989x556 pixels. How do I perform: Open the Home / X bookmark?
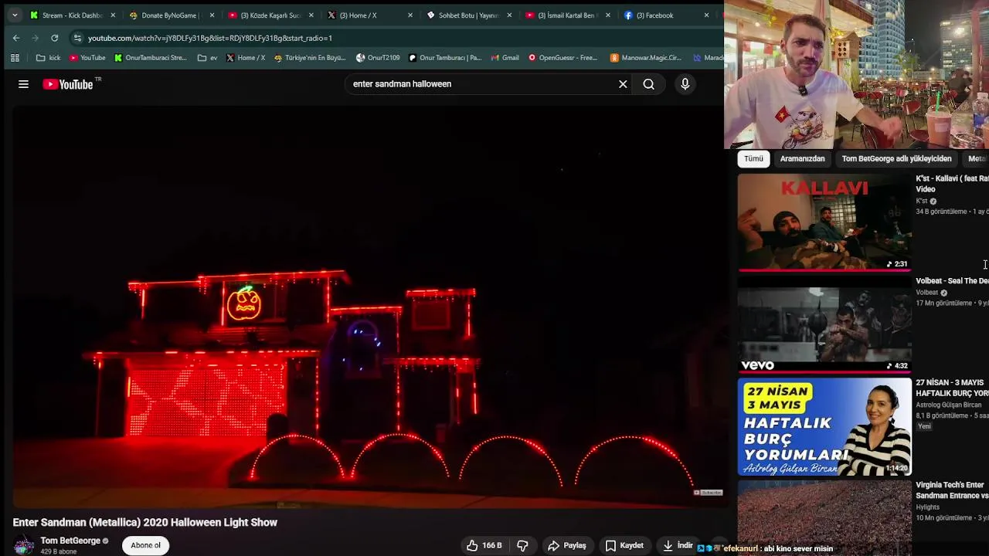(246, 58)
